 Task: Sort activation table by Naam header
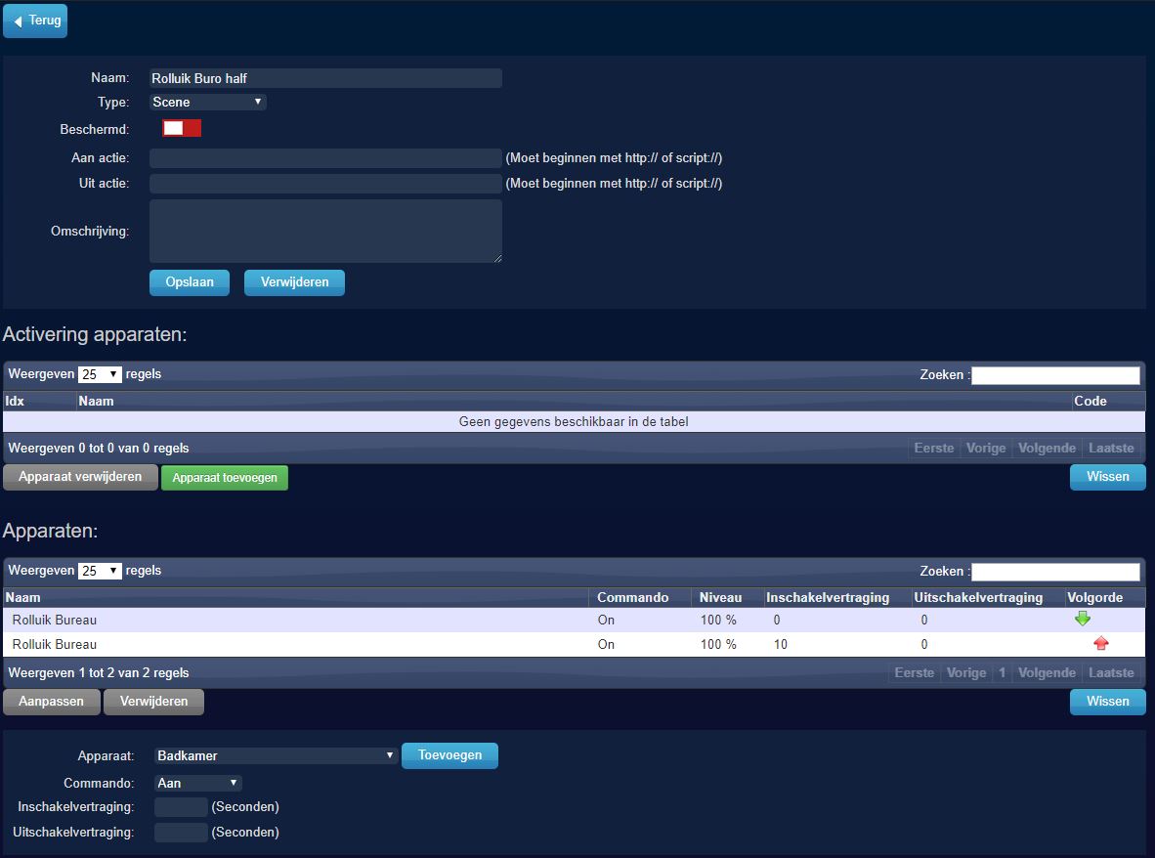[574, 402]
